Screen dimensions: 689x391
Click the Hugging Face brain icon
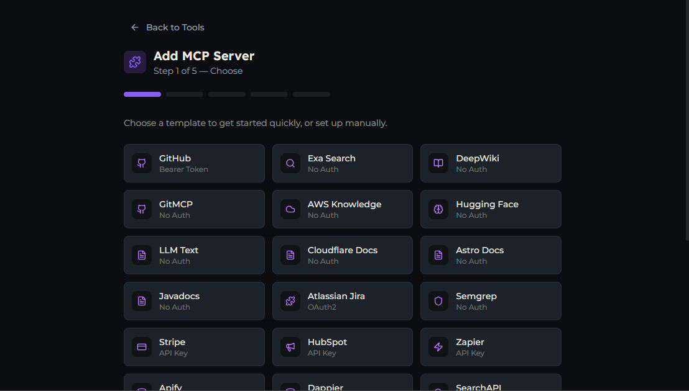point(438,209)
